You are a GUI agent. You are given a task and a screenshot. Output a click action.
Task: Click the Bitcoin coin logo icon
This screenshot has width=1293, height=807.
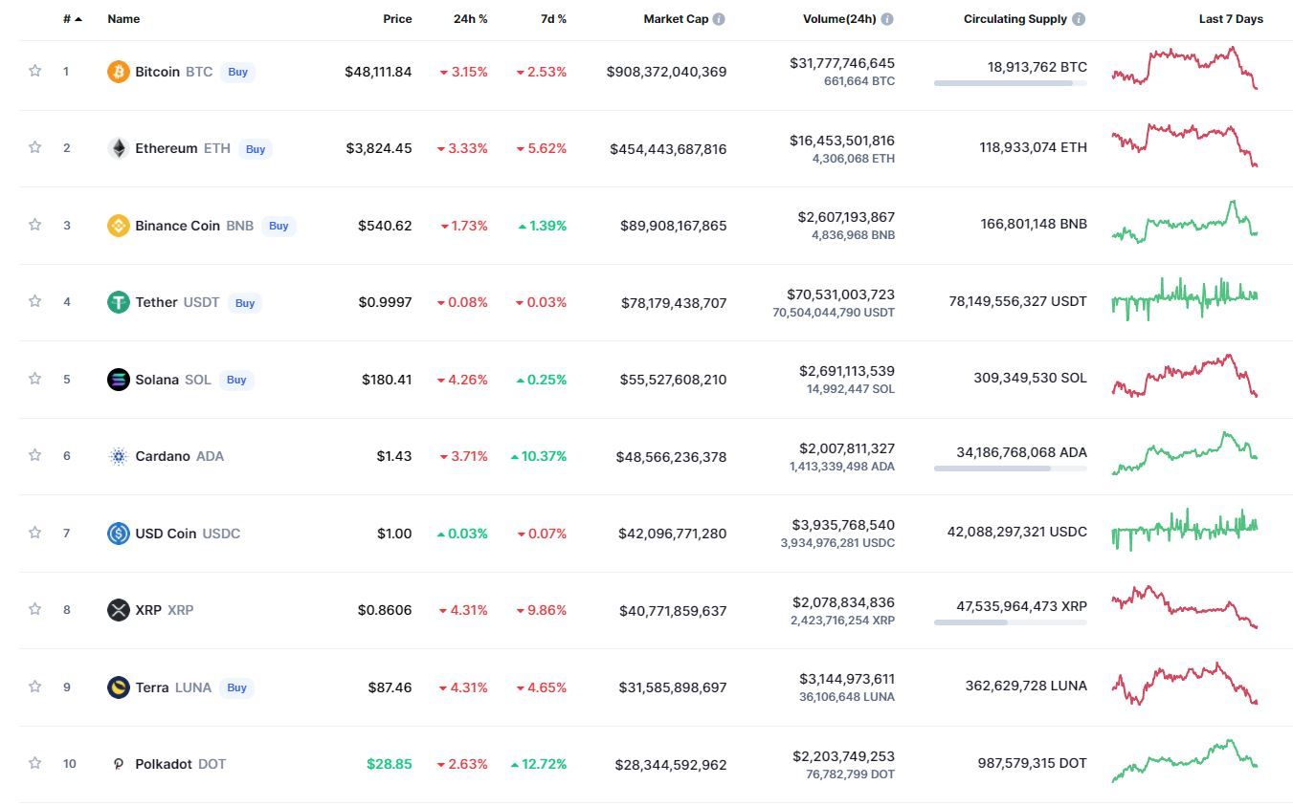point(118,72)
